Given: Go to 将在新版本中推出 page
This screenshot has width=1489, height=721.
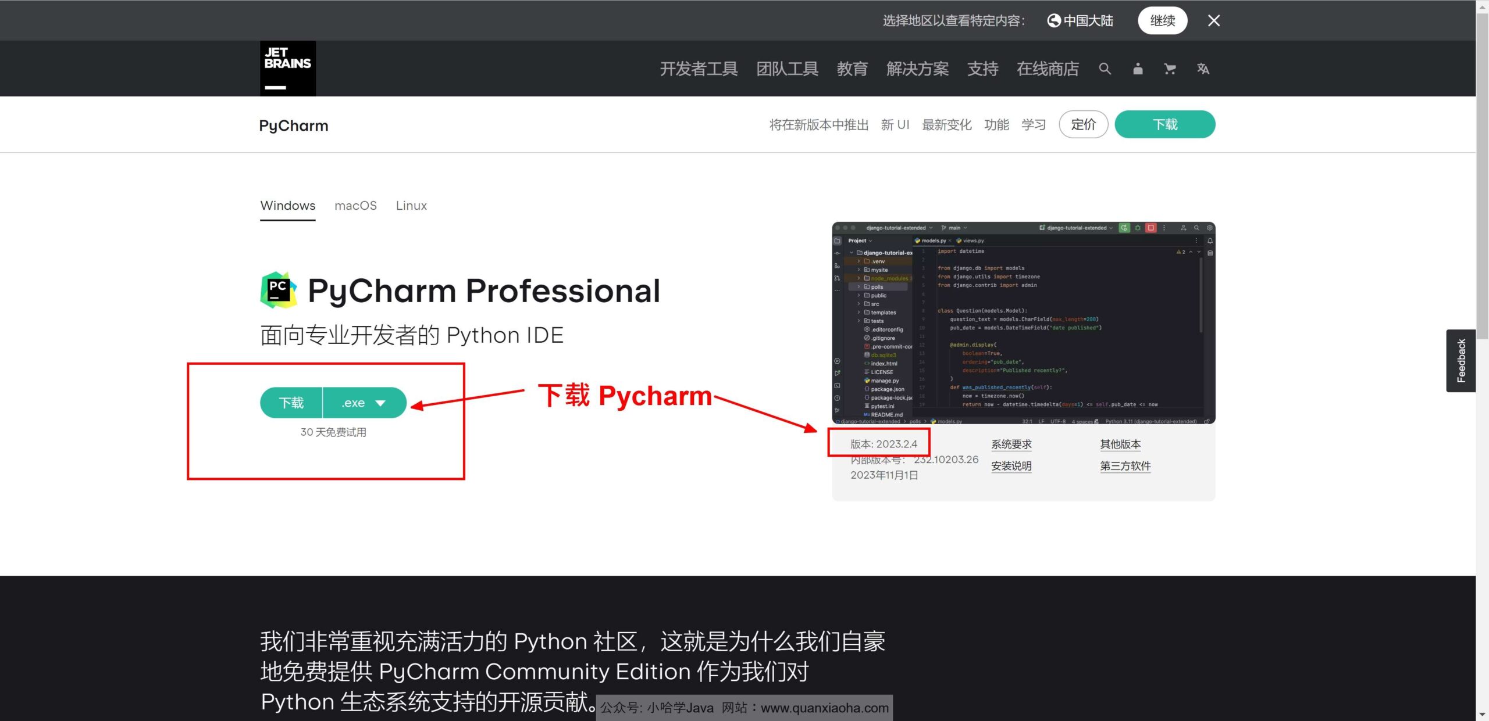Looking at the screenshot, I should (x=819, y=125).
